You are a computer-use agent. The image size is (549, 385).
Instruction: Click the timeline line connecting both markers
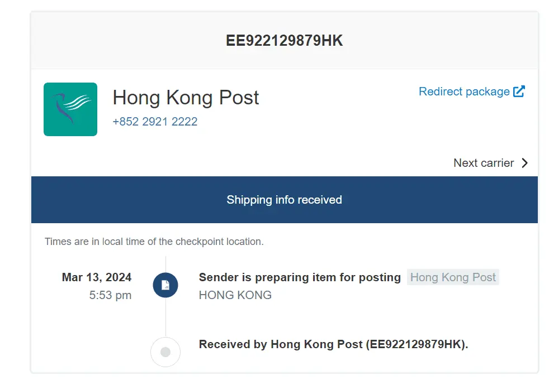165,318
